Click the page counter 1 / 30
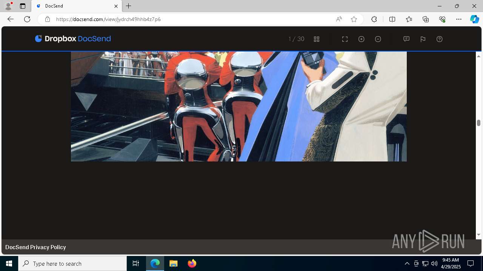The image size is (483, 271). tap(296, 39)
